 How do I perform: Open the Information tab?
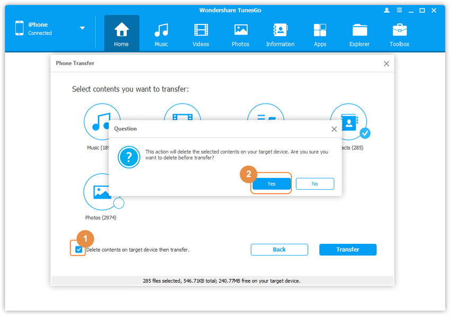(x=280, y=35)
